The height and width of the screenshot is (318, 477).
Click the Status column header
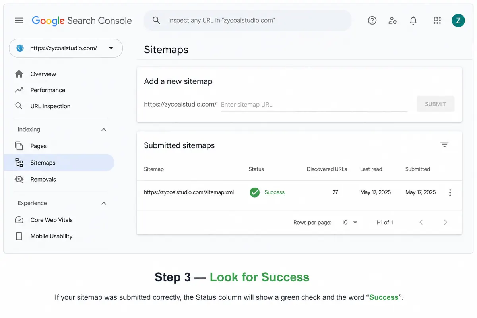[x=256, y=169]
